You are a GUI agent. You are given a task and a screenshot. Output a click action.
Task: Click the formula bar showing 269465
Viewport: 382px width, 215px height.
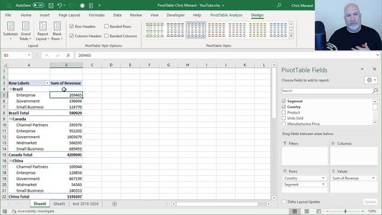226,56
